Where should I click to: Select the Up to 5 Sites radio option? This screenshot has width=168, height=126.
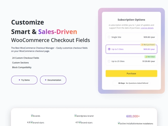109,49
